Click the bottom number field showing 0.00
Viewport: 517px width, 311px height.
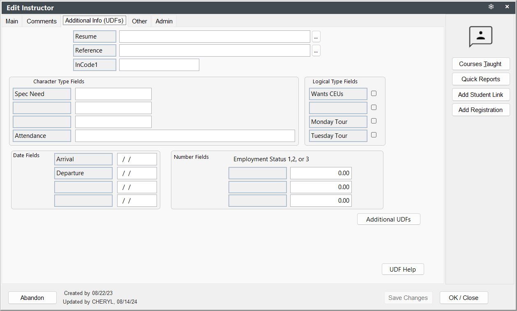321,201
